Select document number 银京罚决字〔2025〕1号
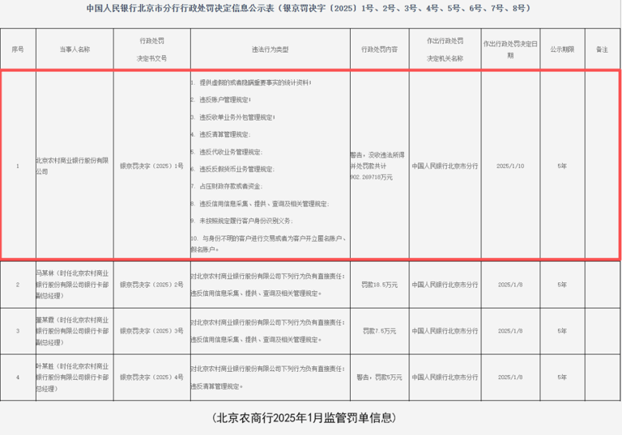Screen dimensions: 622x435 click(x=152, y=166)
